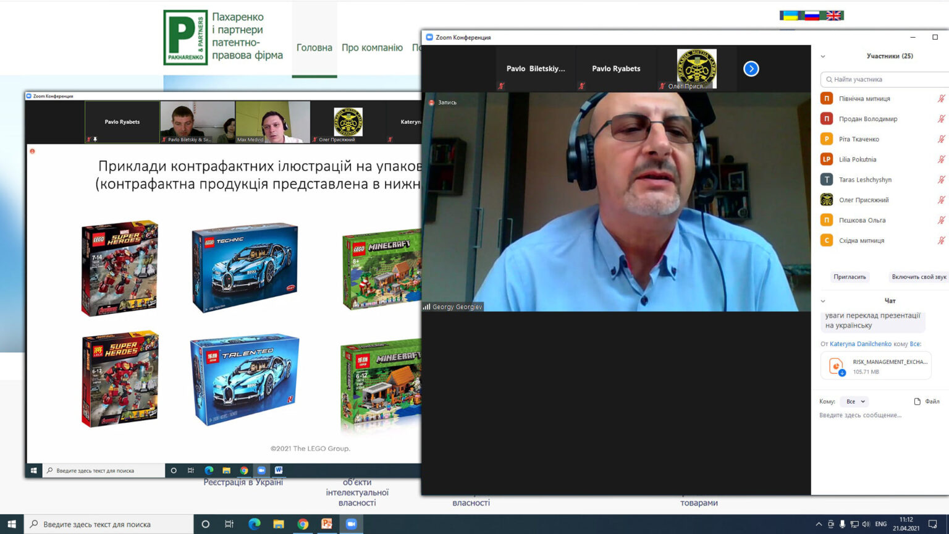The width and height of the screenshot is (949, 534).
Task: Switch to Zoom on main taskbar
Action: click(351, 524)
